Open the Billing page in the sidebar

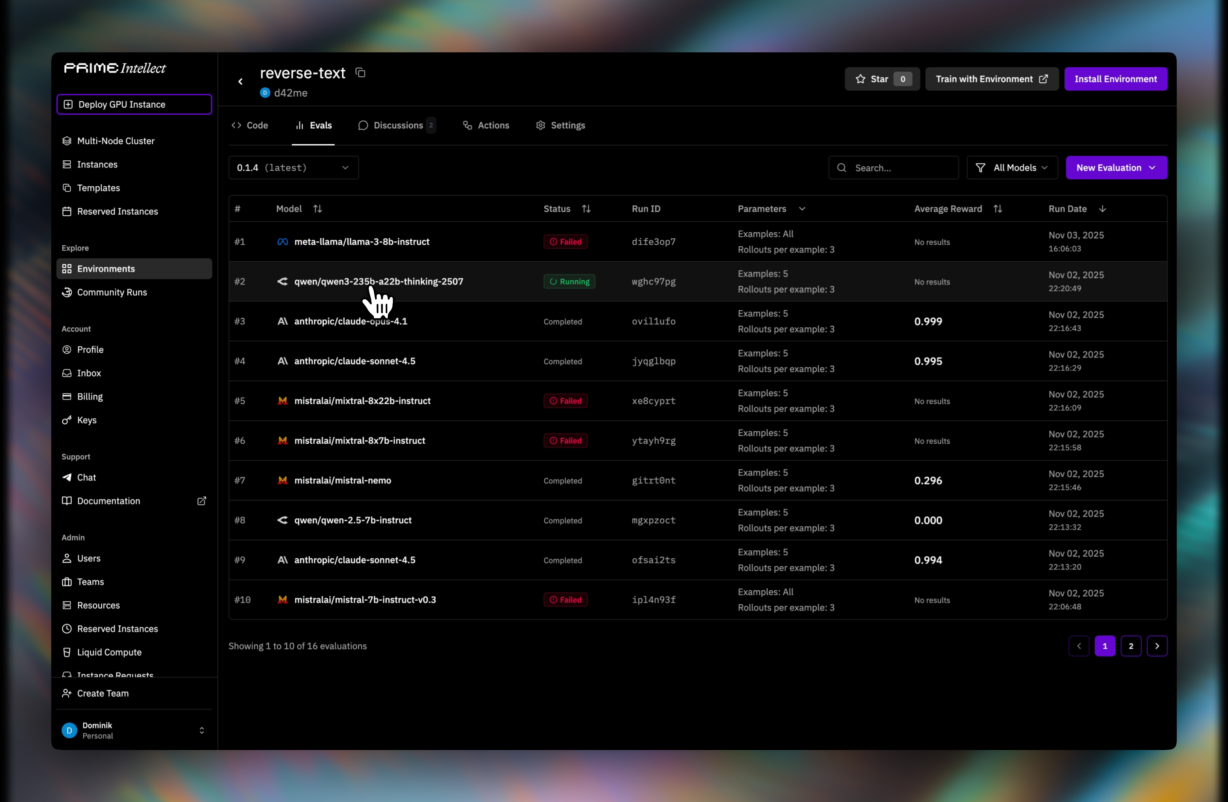coord(90,396)
